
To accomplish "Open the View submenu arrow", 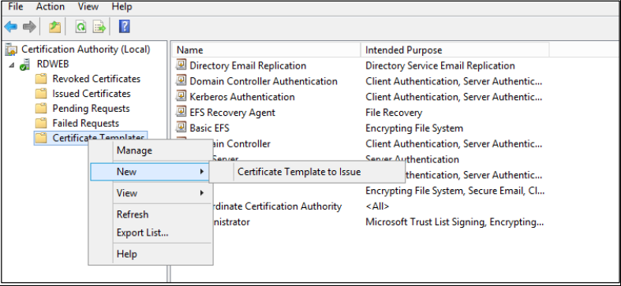I will [x=202, y=193].
